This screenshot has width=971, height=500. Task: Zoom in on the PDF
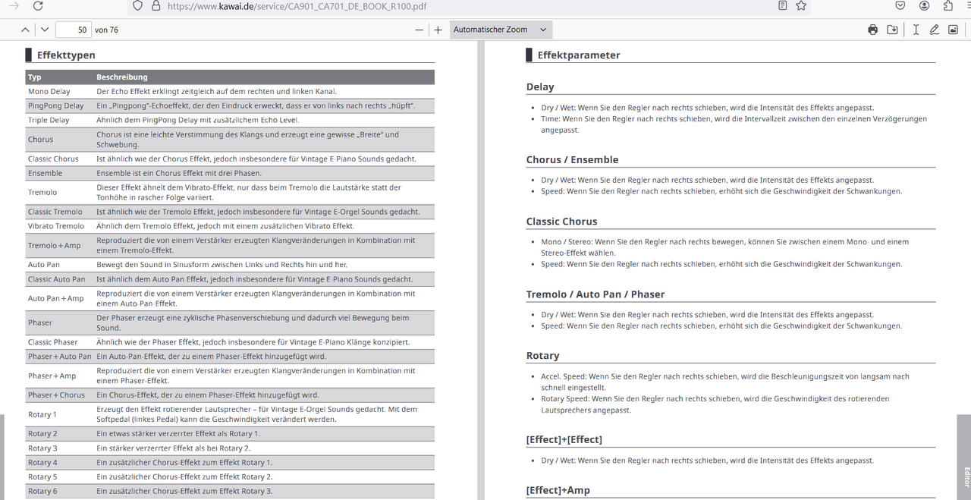(x=438, y=30)
